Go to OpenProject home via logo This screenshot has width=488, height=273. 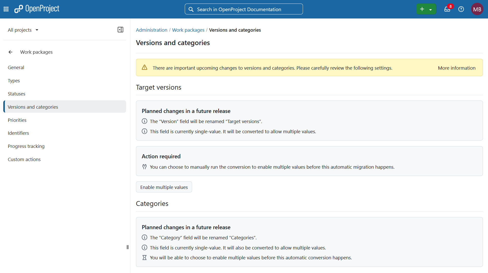tap(37, 9)
